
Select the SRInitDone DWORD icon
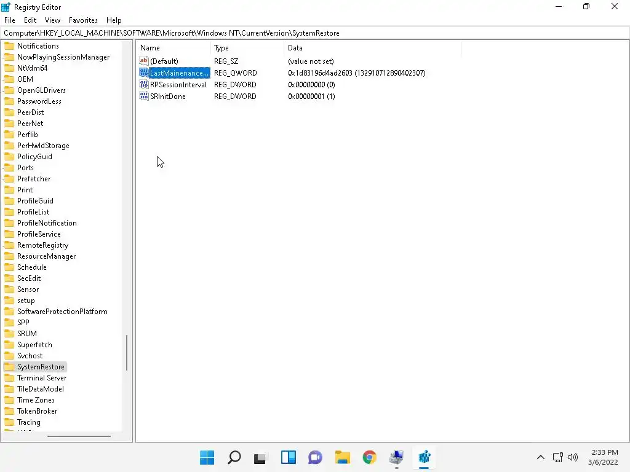(144, 96)
